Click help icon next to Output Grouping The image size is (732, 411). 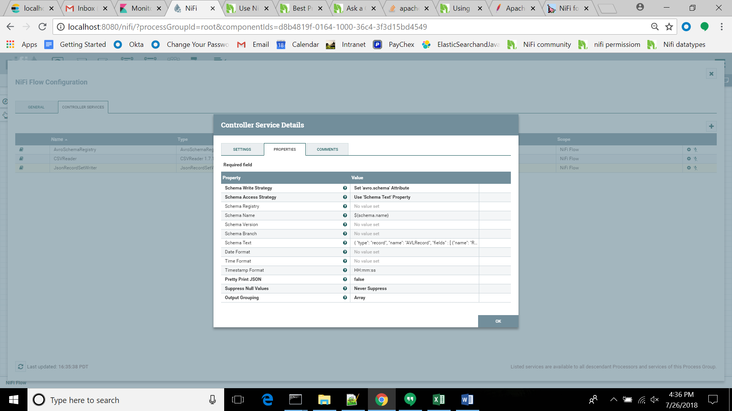(345, 298)
